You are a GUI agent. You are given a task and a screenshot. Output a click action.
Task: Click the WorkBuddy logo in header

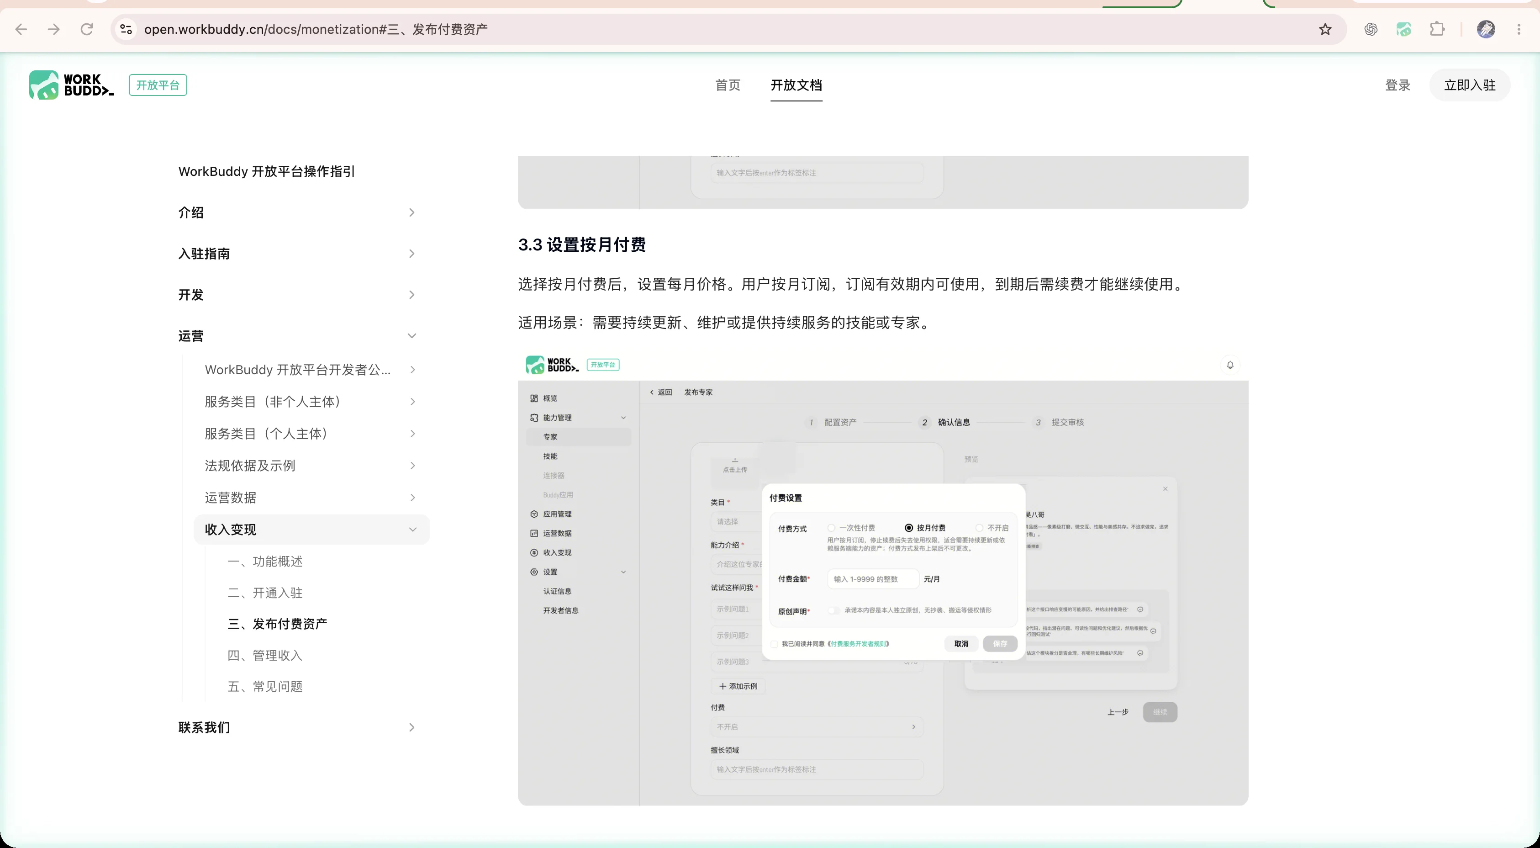pos(70,85)
